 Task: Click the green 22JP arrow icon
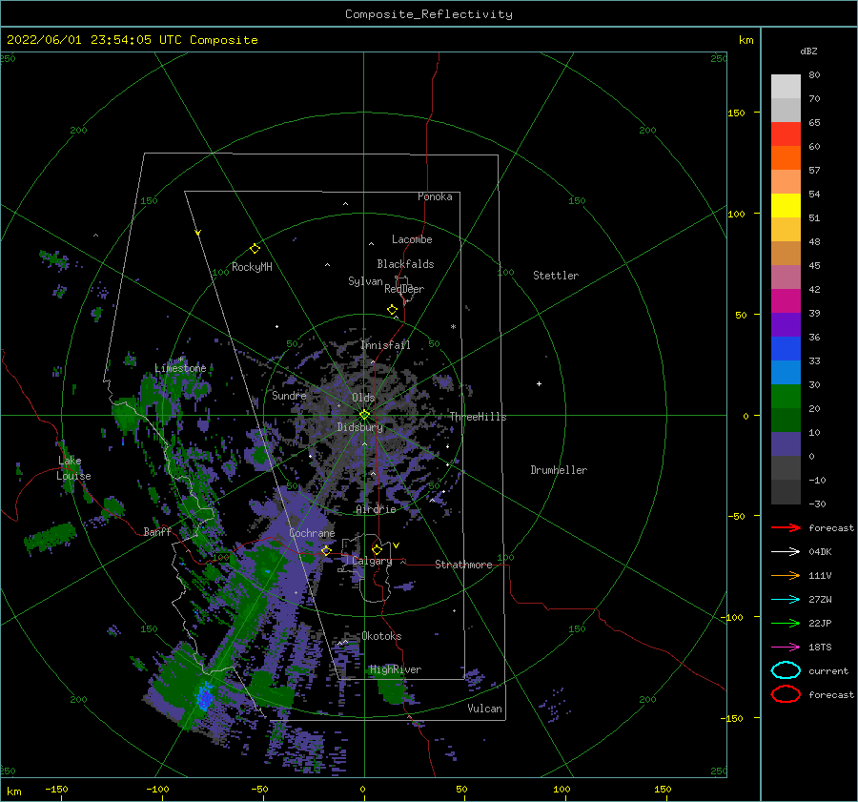click(786, 623)
